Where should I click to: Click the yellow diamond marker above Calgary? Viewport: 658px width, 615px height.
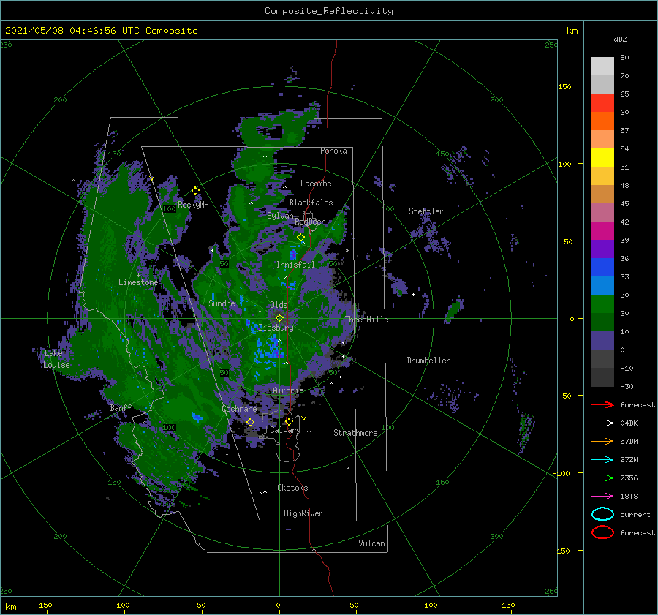289,421
